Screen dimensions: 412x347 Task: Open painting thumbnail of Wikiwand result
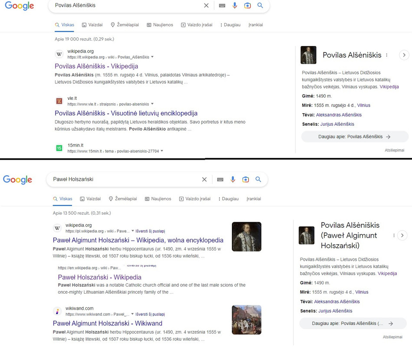[x=246, y=320]
